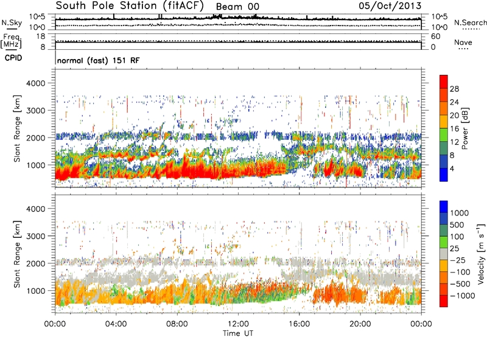This screenshot has width=487, height=337.
Task: Select the yellow-orange -25 to -100 Velocity segment
Action: coord(444,266)
